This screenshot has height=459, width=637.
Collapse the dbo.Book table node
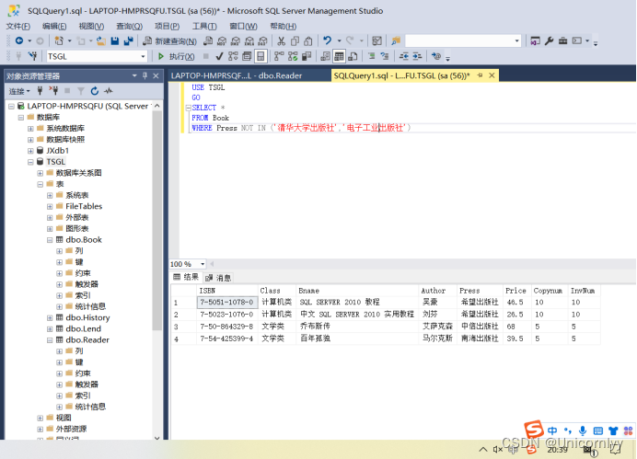50,240
